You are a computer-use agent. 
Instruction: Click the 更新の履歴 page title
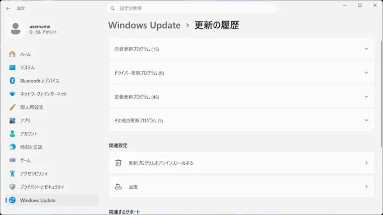(217, 25)
